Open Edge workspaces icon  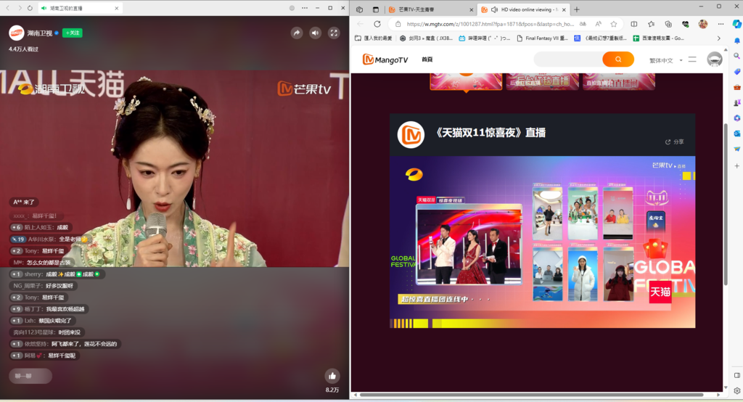click(x=360, y=9)
